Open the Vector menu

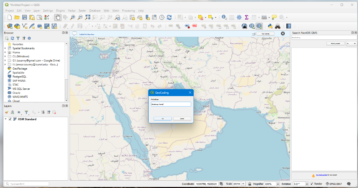click(71, 10)
